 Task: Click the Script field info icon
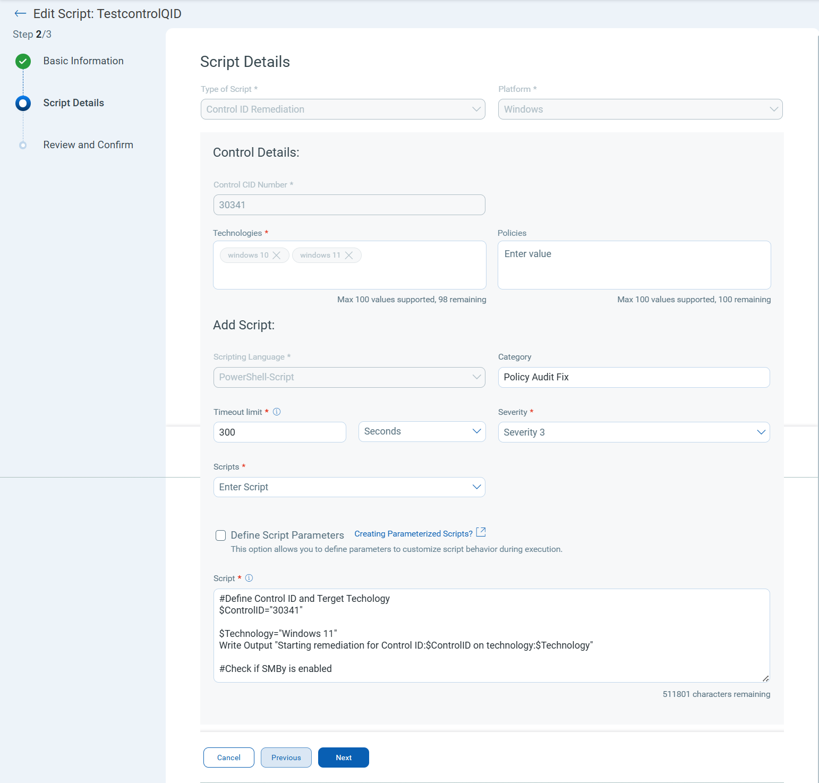[249, 578]
